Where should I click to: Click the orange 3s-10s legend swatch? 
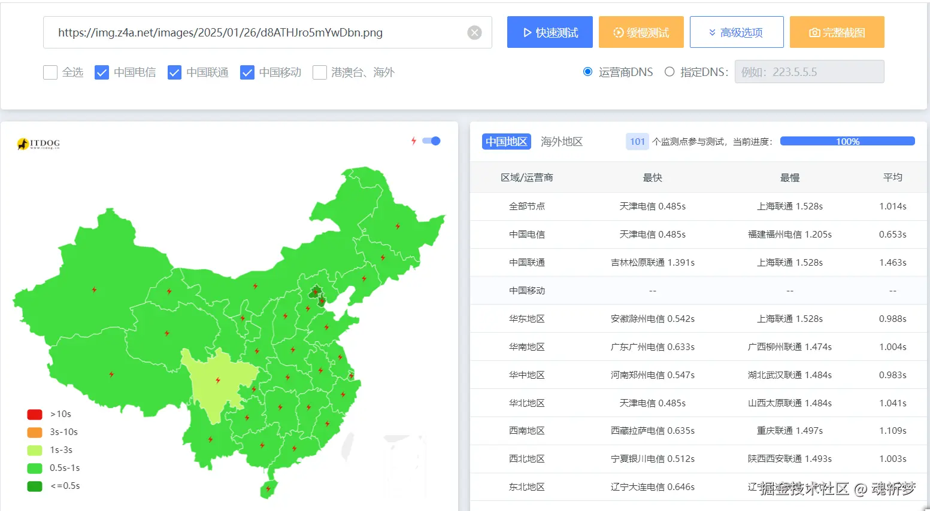[35, 432]
